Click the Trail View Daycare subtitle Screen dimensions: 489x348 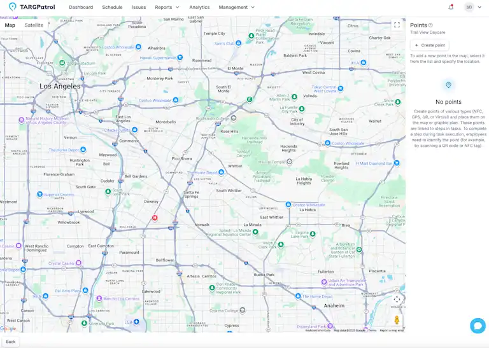click(428, 32)
